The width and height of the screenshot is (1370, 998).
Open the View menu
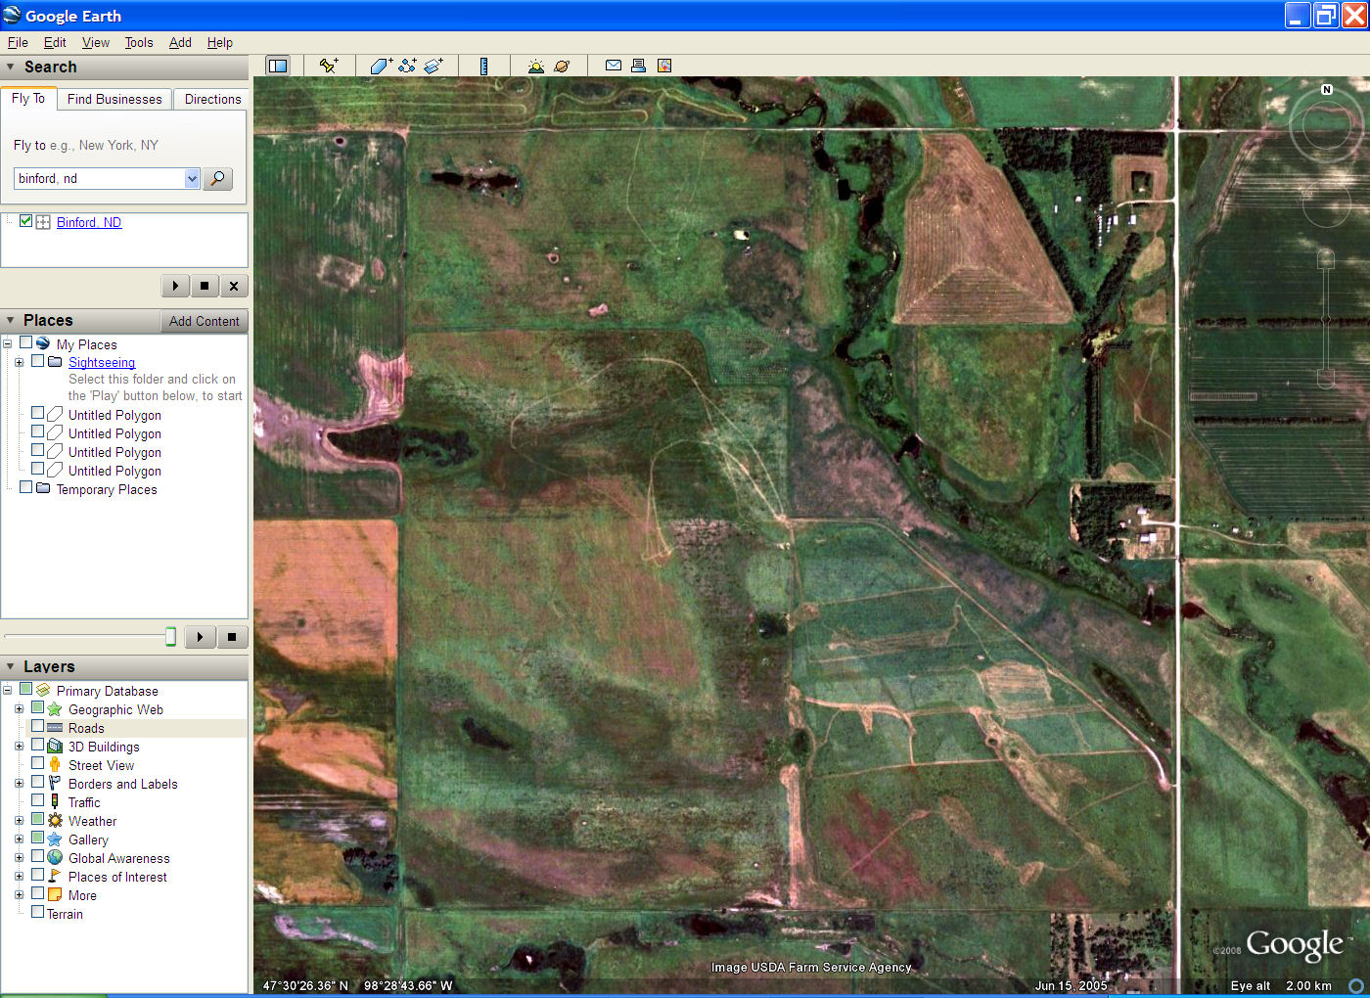96,42
